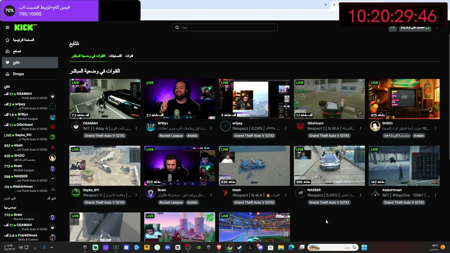Viewport: 450px width, 253px height.
Task: Click أظهر أقل show less in sidebar
Action: (51, 199)
